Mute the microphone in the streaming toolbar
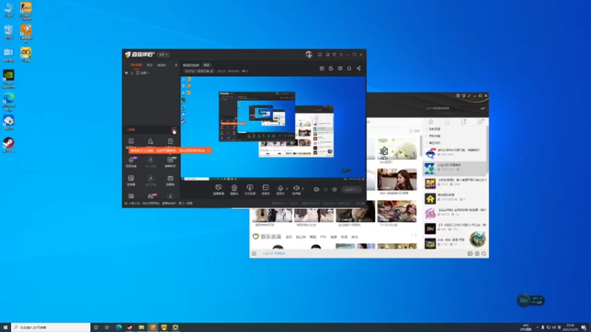The height and width of the screenshot is (332, 591). tap(280, 189)
